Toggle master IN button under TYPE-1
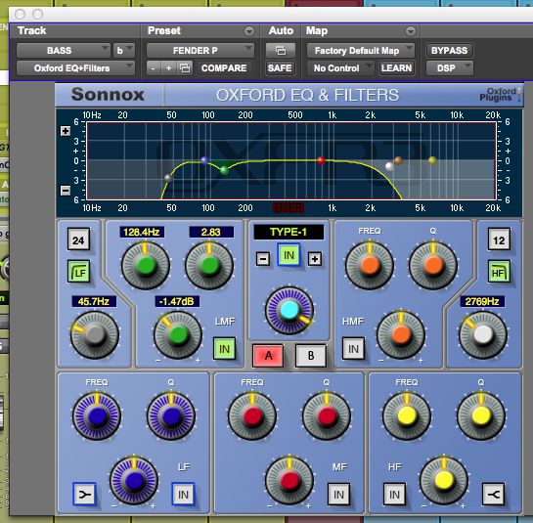Image resolution: width=533 pixels, height=523 pixels. tap(289, 255)
